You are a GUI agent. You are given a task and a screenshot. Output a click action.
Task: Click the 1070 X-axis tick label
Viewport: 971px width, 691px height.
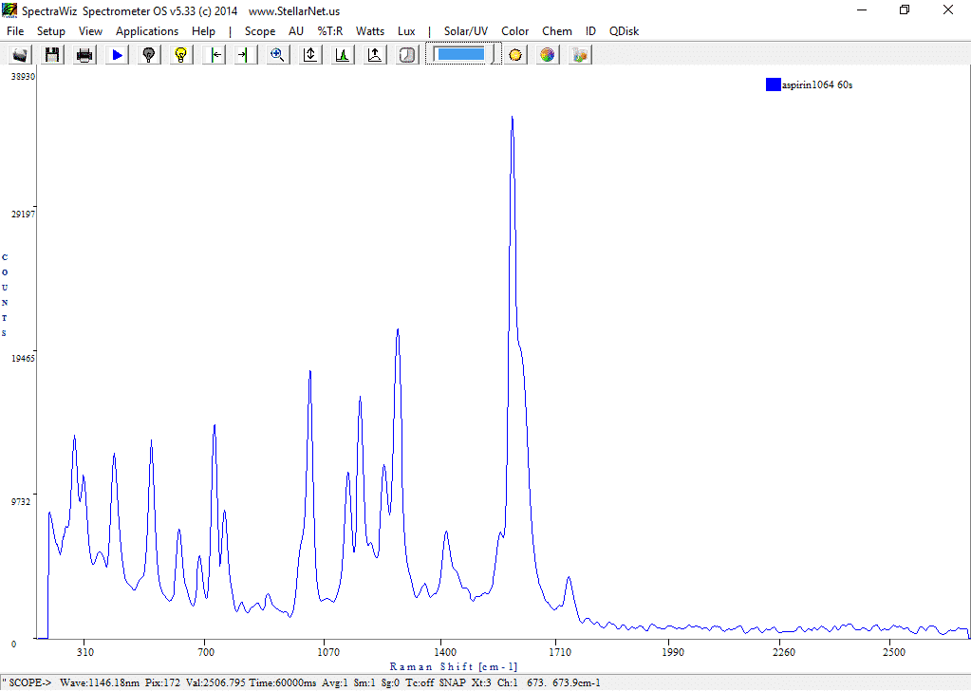[328, 652]
